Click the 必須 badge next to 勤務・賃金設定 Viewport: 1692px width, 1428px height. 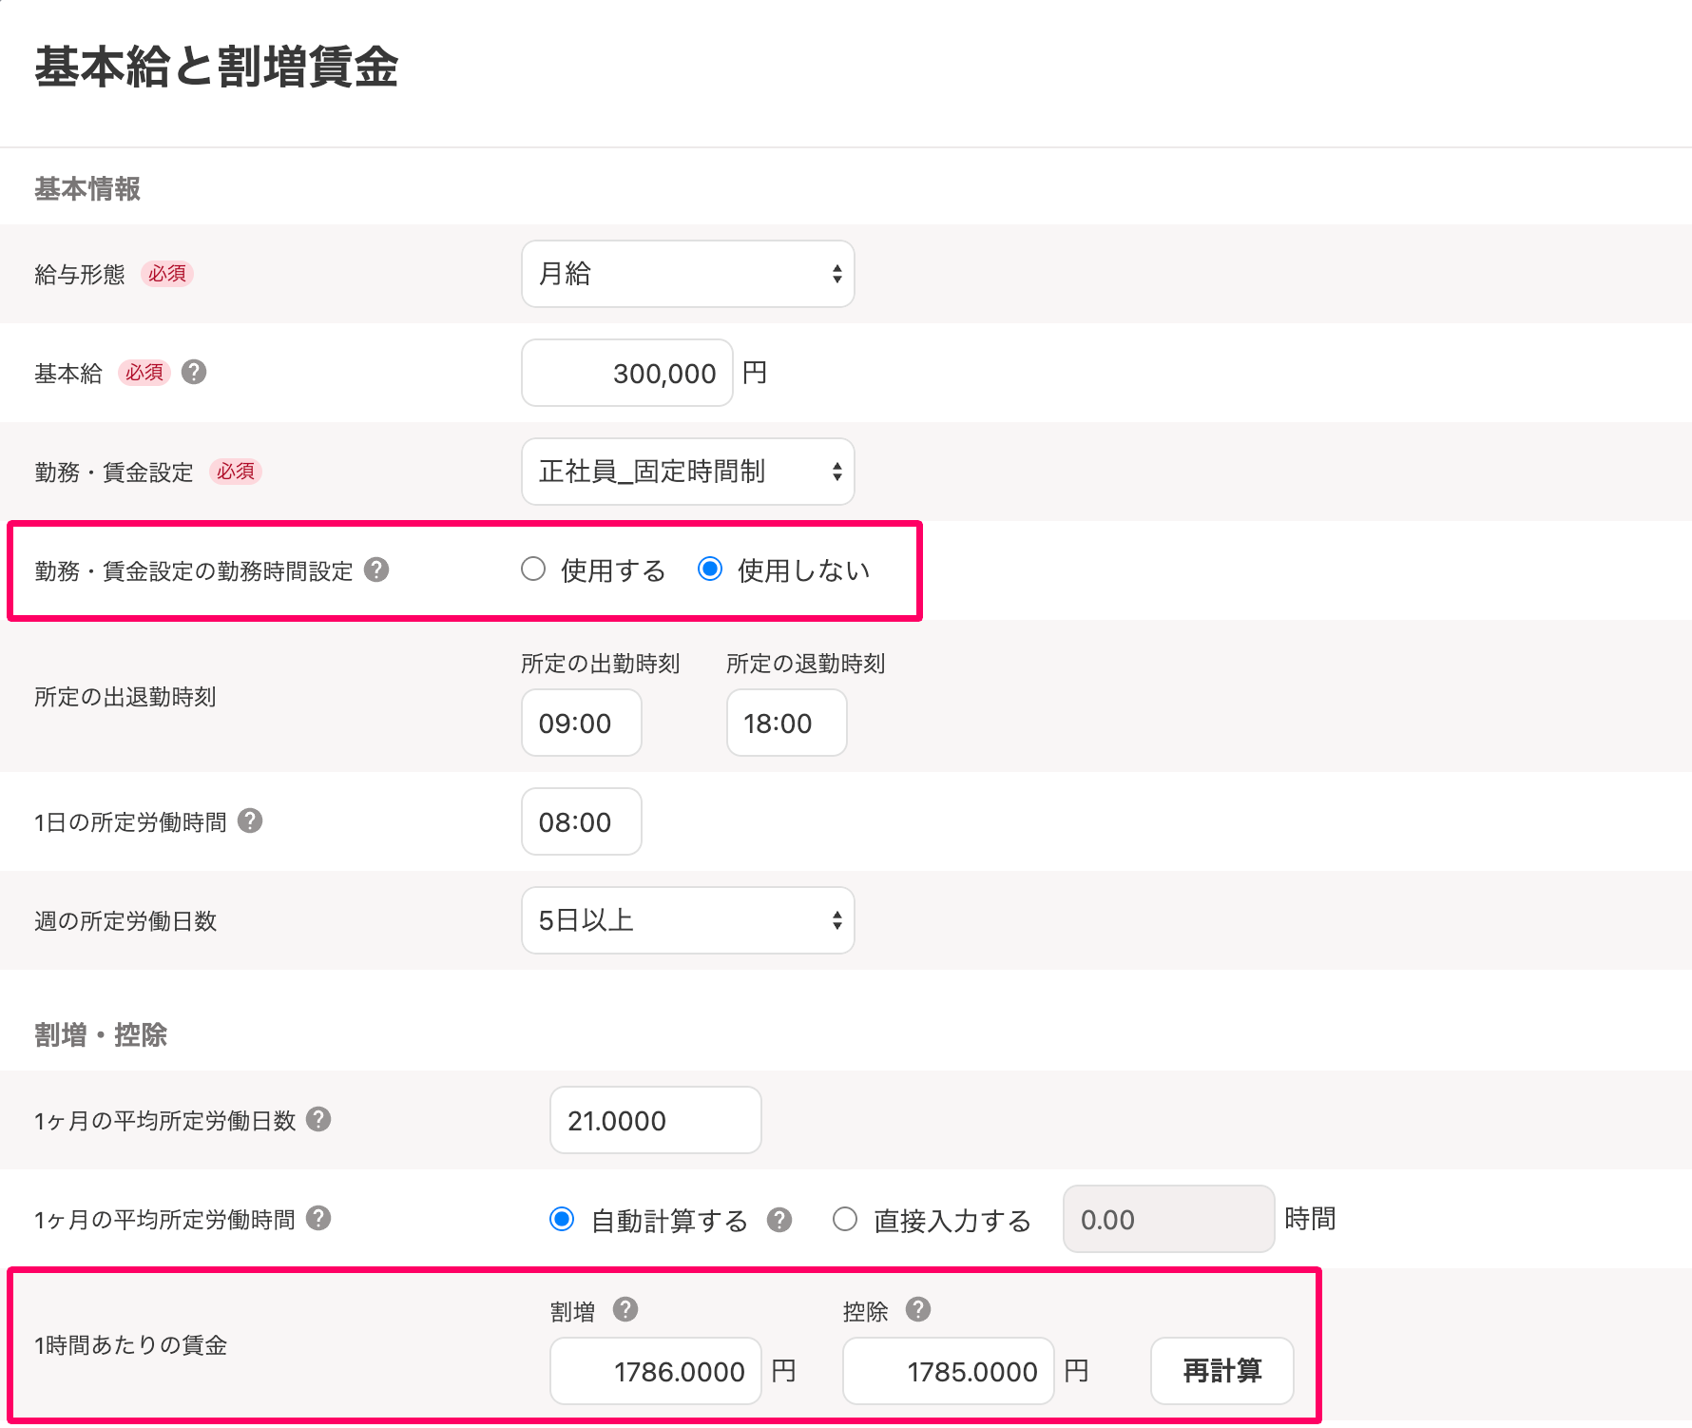point(236,472)
